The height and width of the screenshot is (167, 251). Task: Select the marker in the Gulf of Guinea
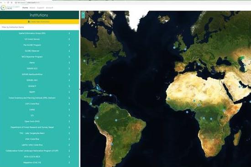point(187,112)
